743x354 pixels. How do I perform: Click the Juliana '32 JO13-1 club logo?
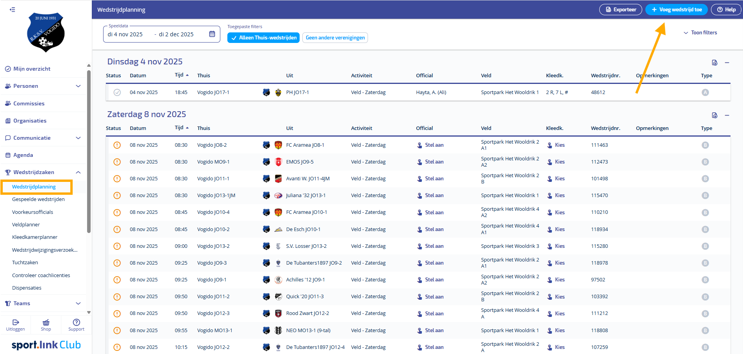(278, 196)
